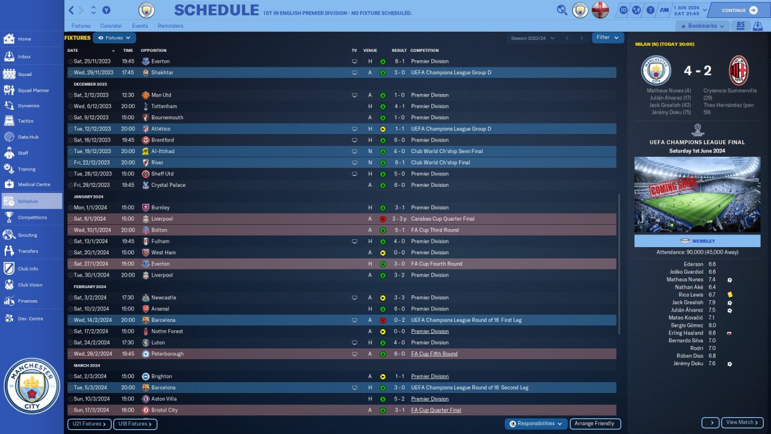771x434 pixels.
Task: Click the next arrow beside View Match
Action: pos(710,423)
